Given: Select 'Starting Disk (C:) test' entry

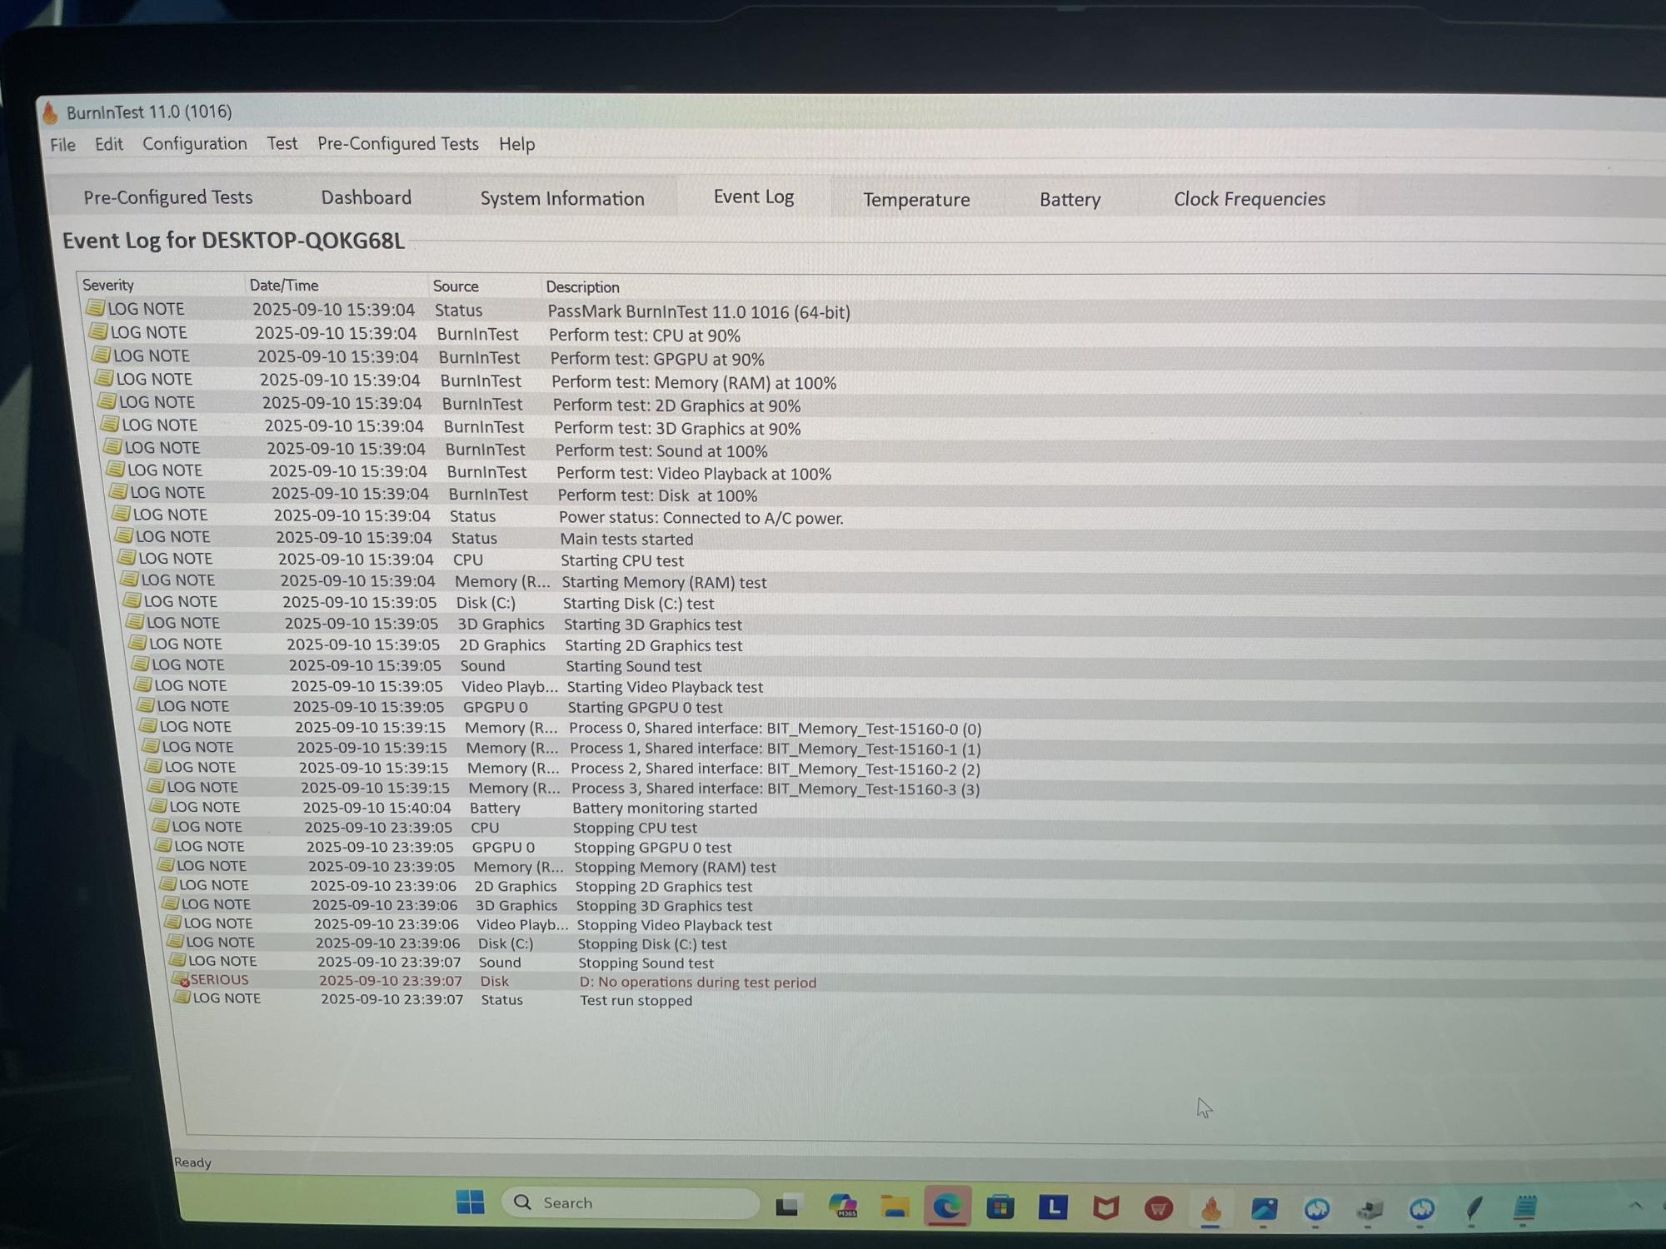Looking at the screenshot, I should (x=638, y=603).
